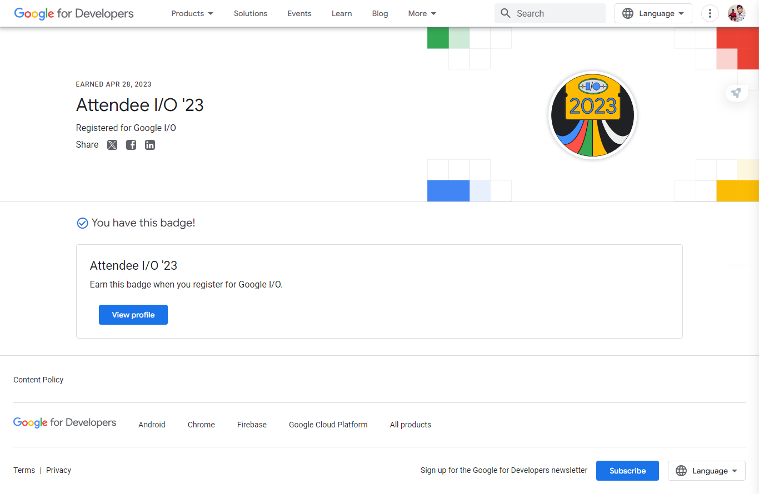The image size is (759, 494).
Task: Open the Google Cloud Platform footer link
Action: pos(328,425)
